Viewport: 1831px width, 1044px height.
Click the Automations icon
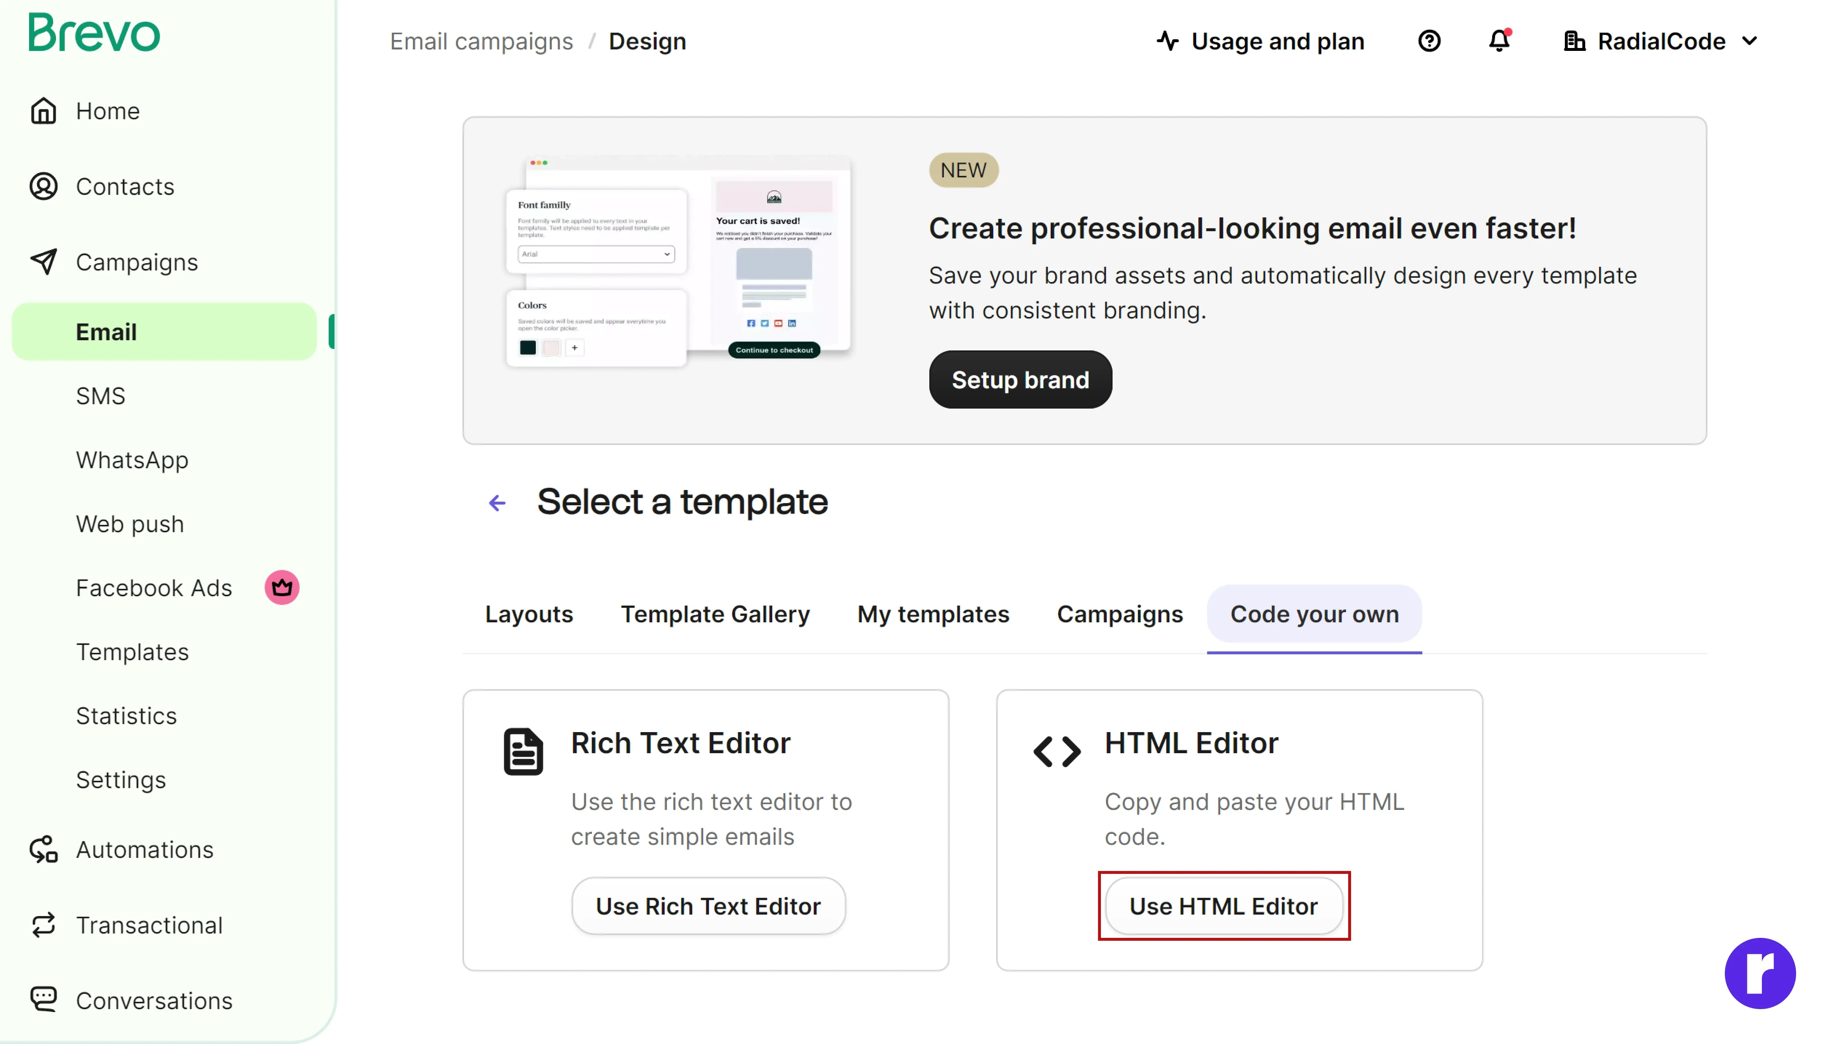(44, 849)
